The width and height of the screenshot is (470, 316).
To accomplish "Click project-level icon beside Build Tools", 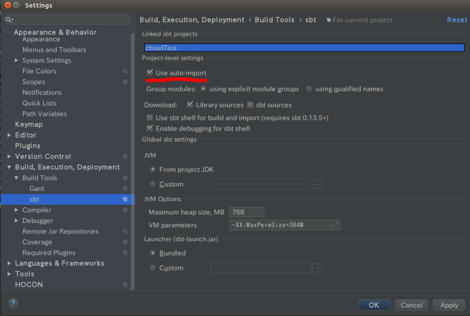I will tap(125, 178).
